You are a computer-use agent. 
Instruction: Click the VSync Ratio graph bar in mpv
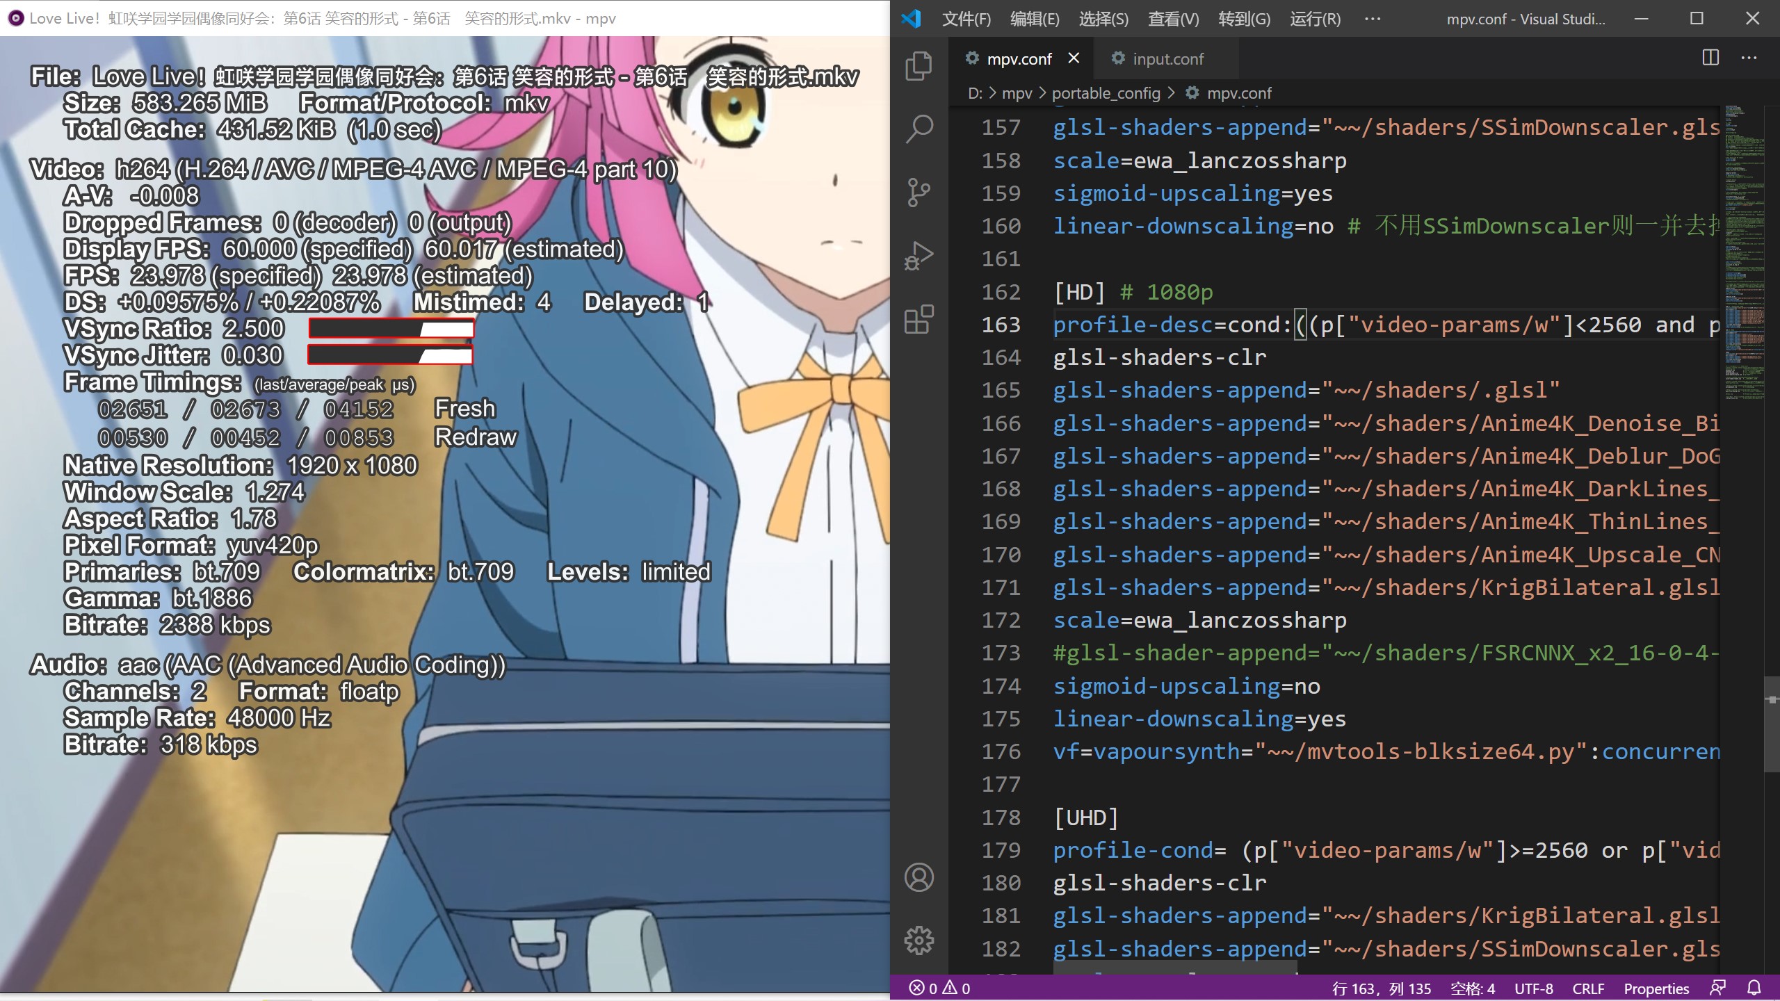[x=391, y=328]
